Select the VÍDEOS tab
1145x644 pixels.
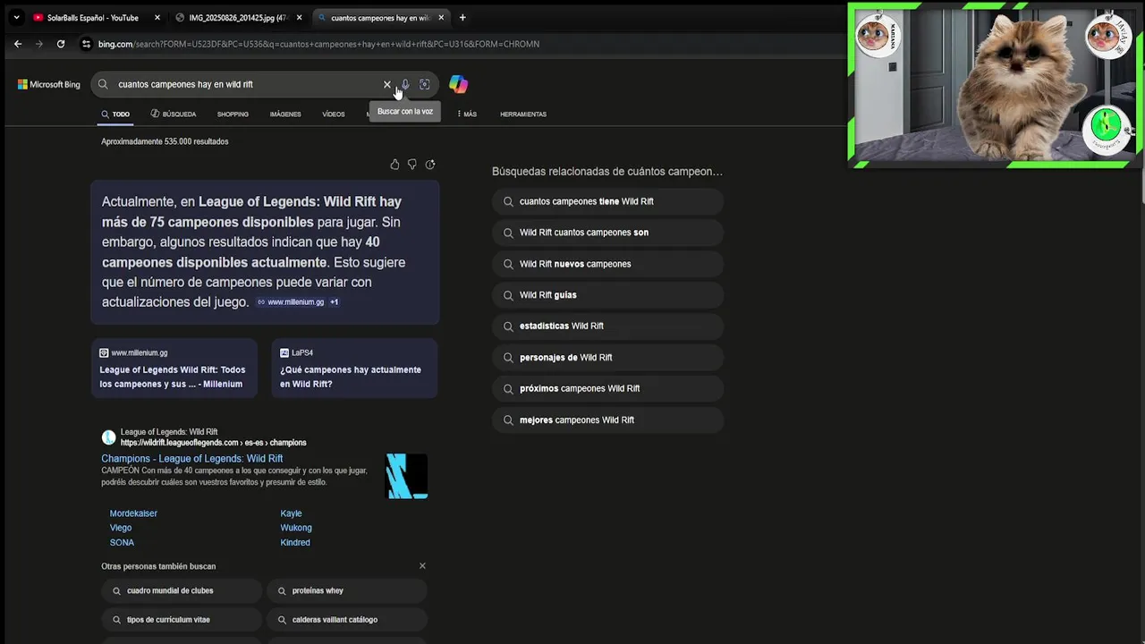(x=334, y=114)
